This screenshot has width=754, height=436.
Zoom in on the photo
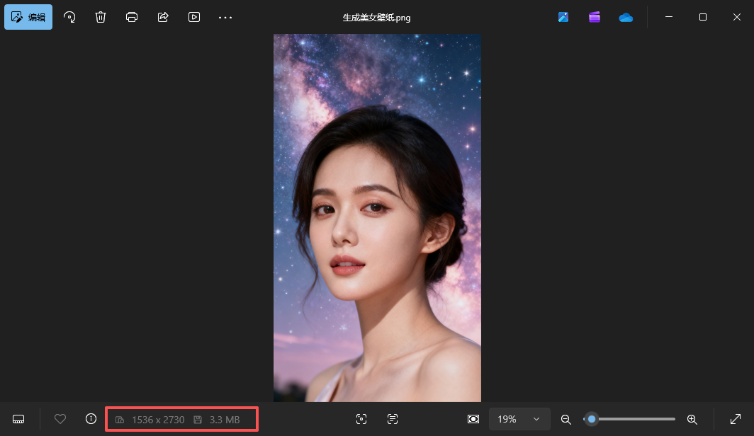click(692, 419)
